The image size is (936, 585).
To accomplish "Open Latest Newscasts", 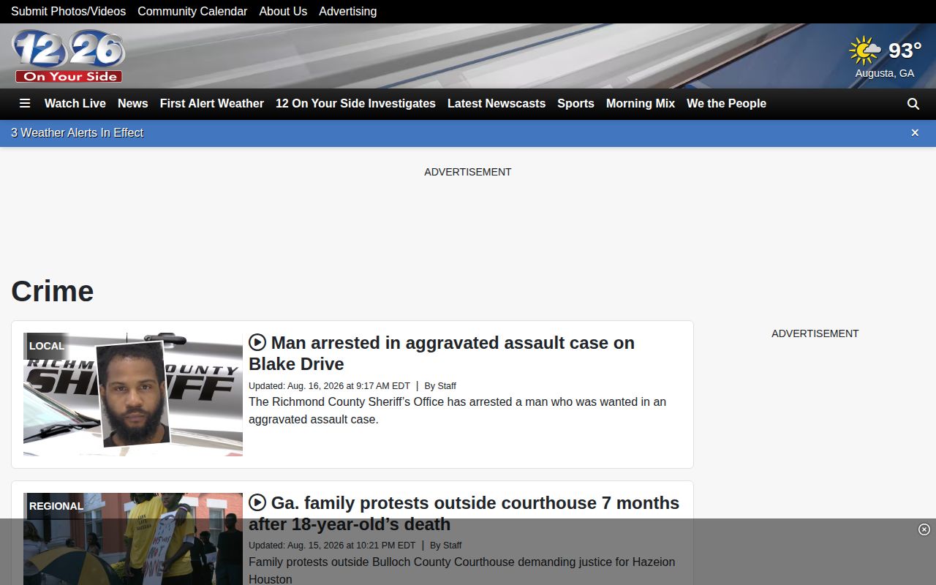I will pyautogui.click(x=497, y=104).
